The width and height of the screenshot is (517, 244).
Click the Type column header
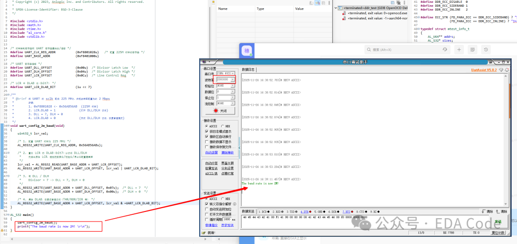[275, 9]
